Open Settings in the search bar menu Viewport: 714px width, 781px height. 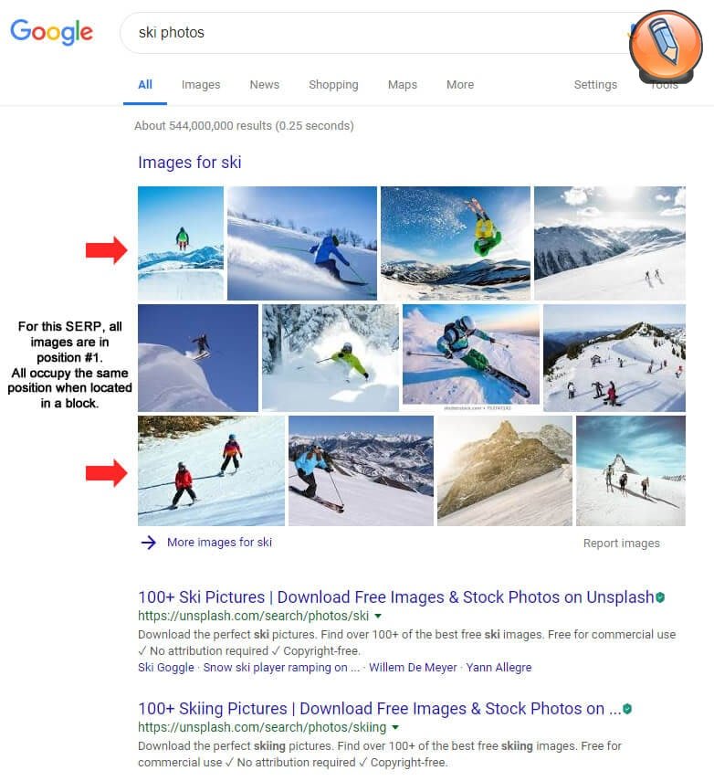click(x=595, y=85)
